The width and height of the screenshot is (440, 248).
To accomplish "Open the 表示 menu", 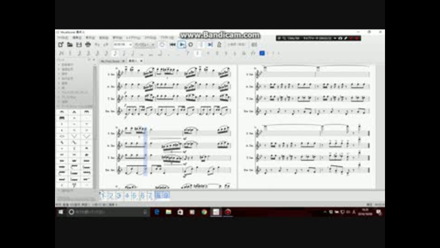I will [90, 38].
